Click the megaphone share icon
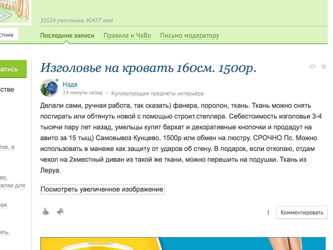 click(60, 212)
